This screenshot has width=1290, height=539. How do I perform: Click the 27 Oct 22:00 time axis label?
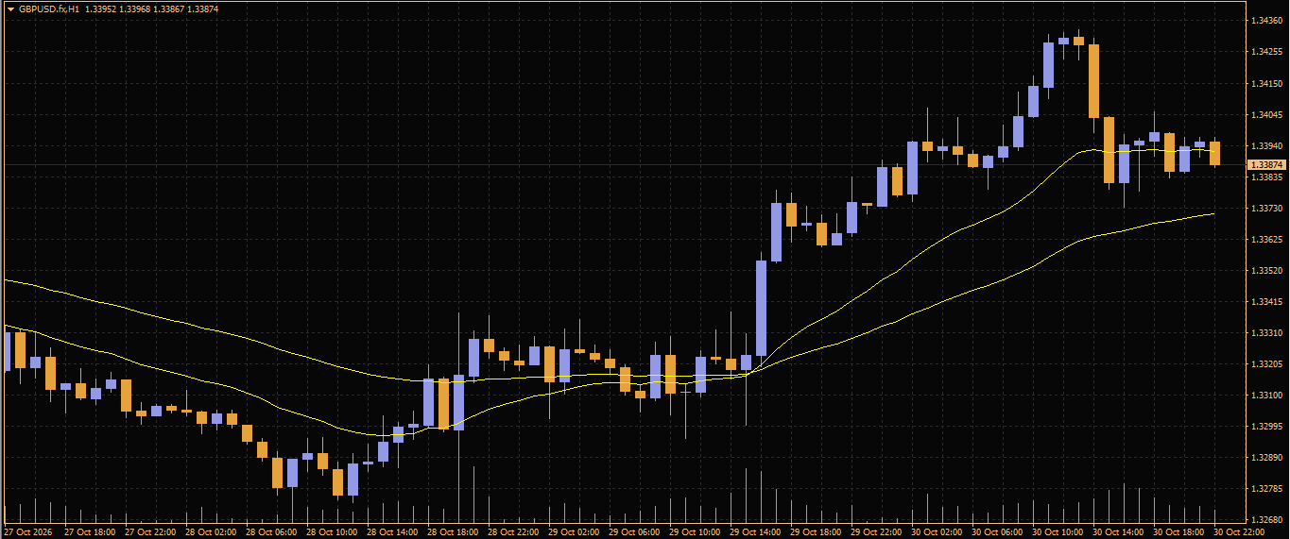coord(151,532)
